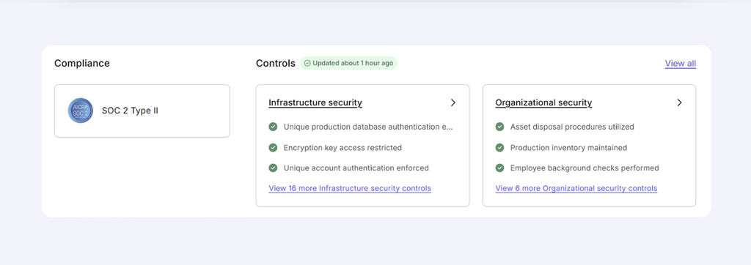Click green check beside Production inventory maintained
This screenshot has height=265, width=751.
[x=499, y=148]
